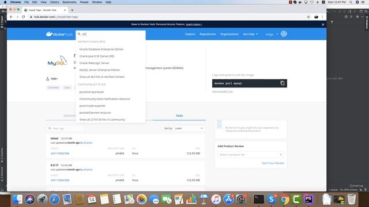The width and height of the screenshot is (369, 207).
Task: Open the fingerprint profile avatar
Action: coord(284,34)
